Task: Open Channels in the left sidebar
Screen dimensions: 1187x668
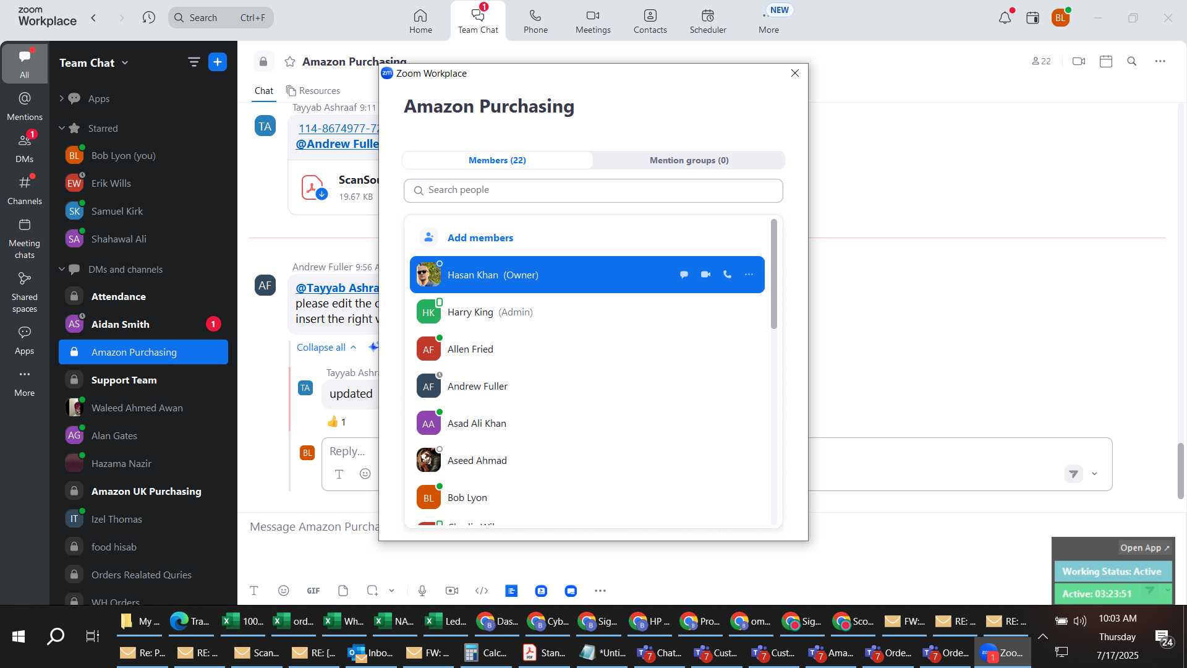Action: (x=24, y=190)
